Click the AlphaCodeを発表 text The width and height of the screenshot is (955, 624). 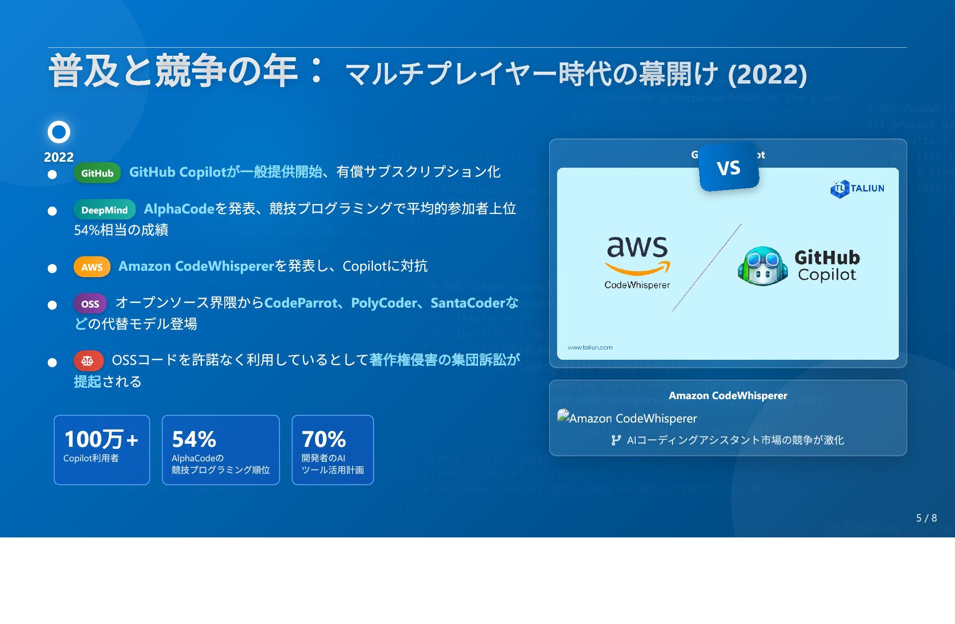(200, 208)
